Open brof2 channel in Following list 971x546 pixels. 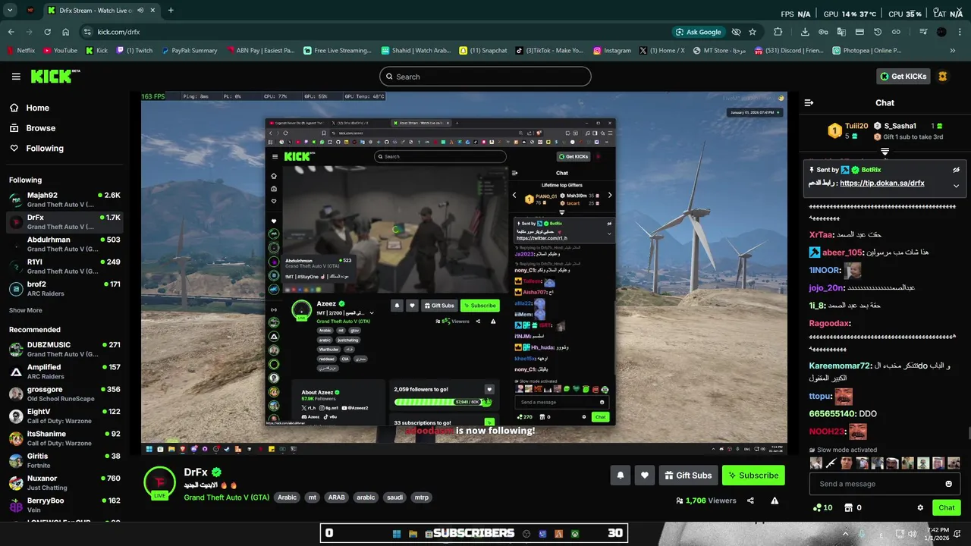[64, 289]
